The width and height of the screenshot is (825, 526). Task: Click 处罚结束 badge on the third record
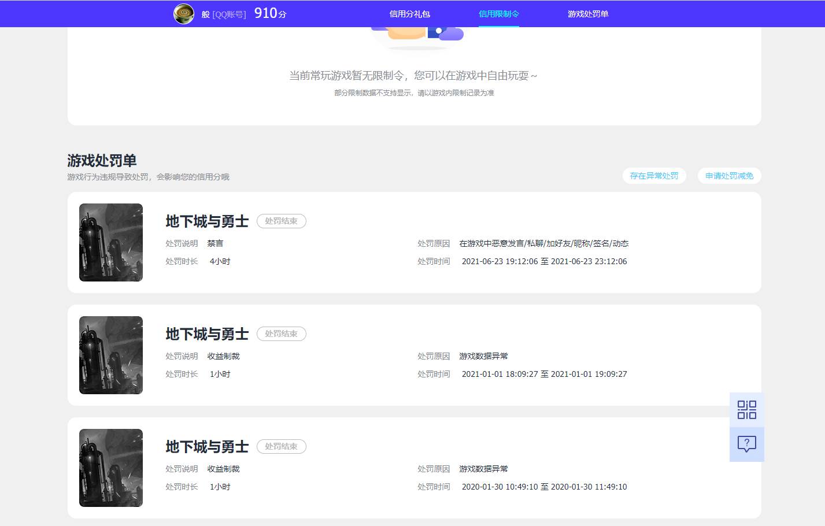(x=281, y=446)
